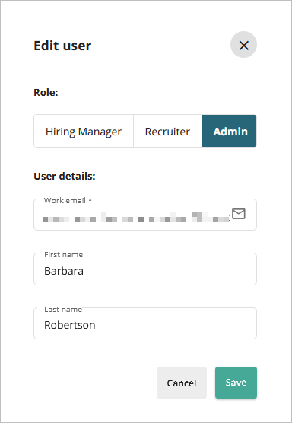
Task: Place cursor on the Barbara text
Action: [64, 271]
